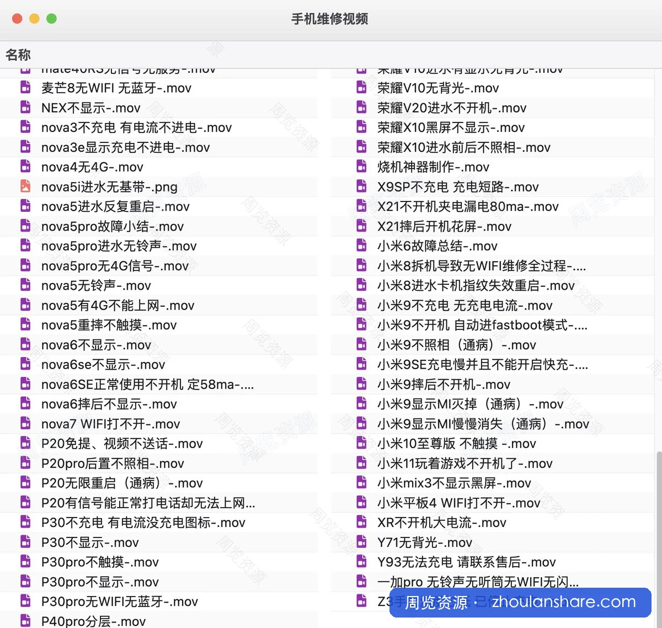Click the icon beside nova3不充电 有电流不进电-.mov
The width and height of the screenshot is (662, 628).
(25, 127)
